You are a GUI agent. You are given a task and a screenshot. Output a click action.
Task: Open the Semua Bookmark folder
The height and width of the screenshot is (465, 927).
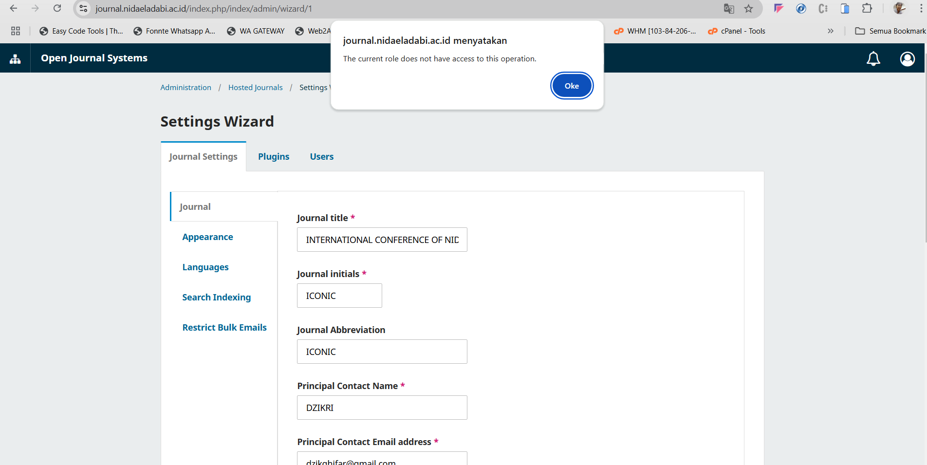click(890, 31)
